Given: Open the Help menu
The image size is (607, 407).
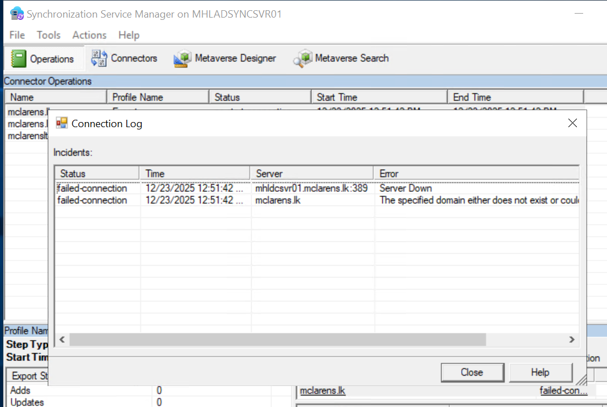Looking at the screenshot, I should click(129, 35).
